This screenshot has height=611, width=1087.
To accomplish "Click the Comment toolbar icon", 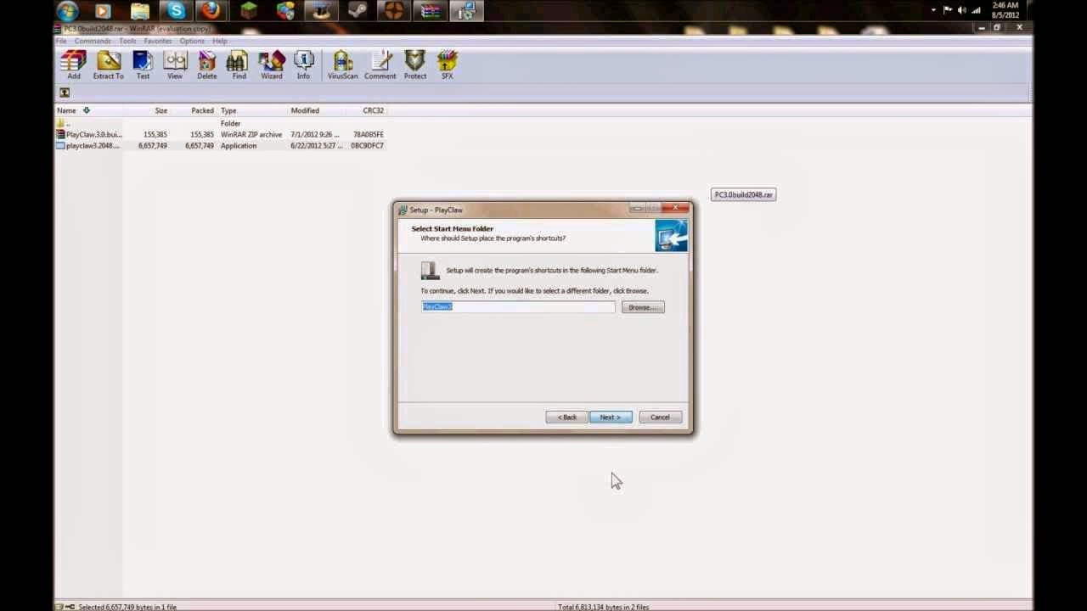I will (x=380, y=65).
